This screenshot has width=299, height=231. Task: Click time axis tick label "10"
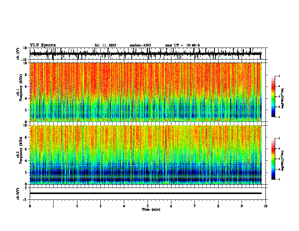coord(265,206)
